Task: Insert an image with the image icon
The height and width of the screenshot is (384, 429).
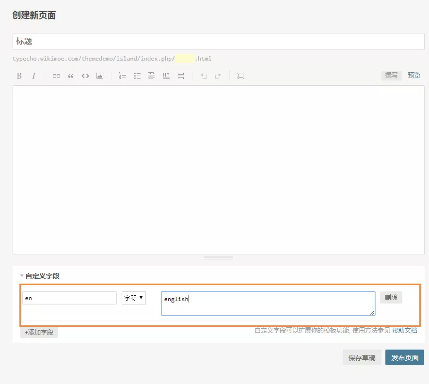Action: (x=99, y=76)
